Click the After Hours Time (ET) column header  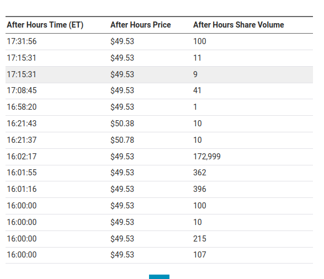45,25
